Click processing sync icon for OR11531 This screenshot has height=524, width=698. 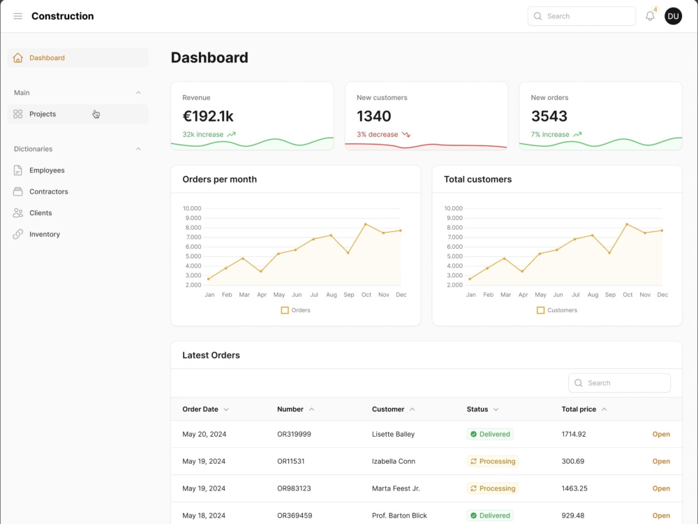474,461
